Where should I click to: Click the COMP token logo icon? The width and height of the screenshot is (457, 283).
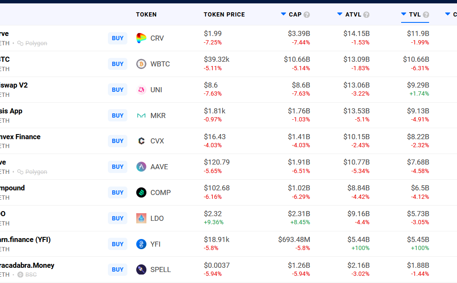(141, 192)
